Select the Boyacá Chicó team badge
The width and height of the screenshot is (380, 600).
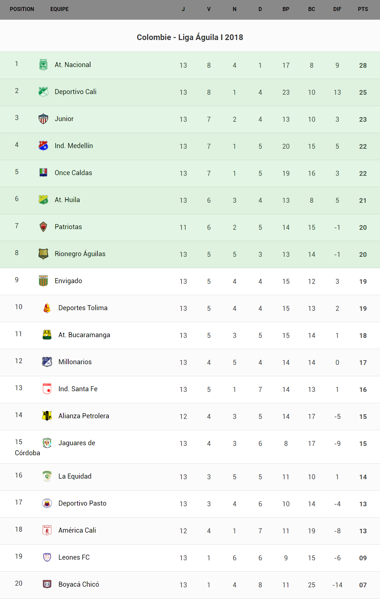tap(47, 584)
